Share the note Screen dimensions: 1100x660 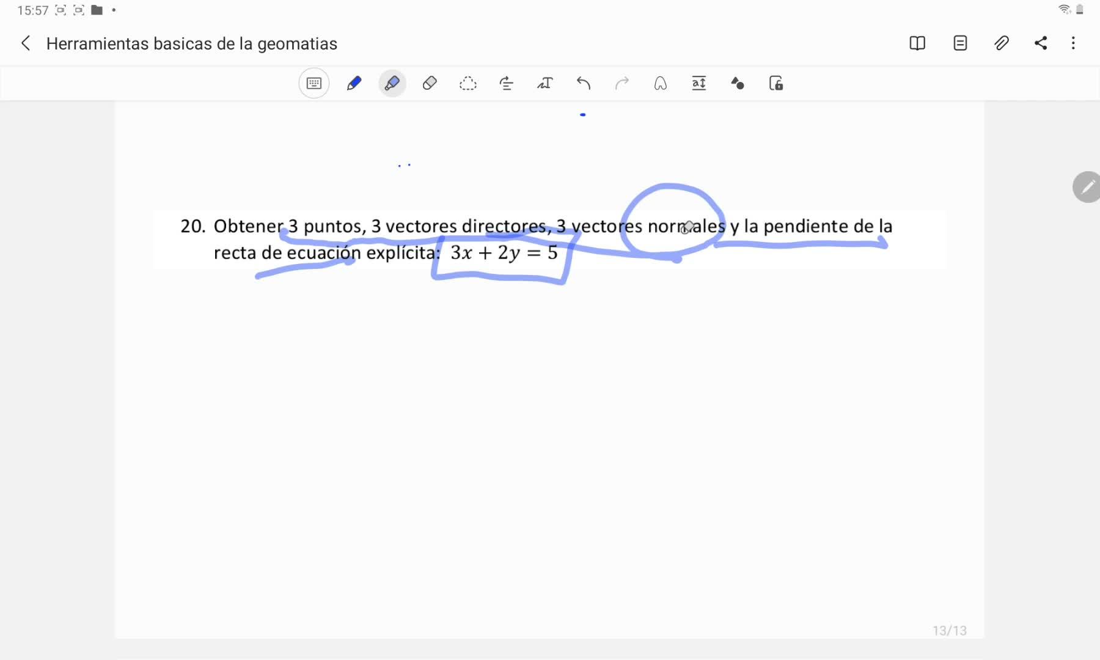(1041, 43)
